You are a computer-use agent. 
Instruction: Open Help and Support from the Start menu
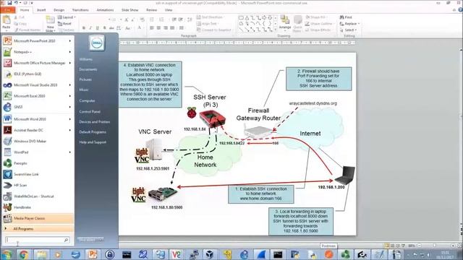pyautogui.click(x=93, y=142)
